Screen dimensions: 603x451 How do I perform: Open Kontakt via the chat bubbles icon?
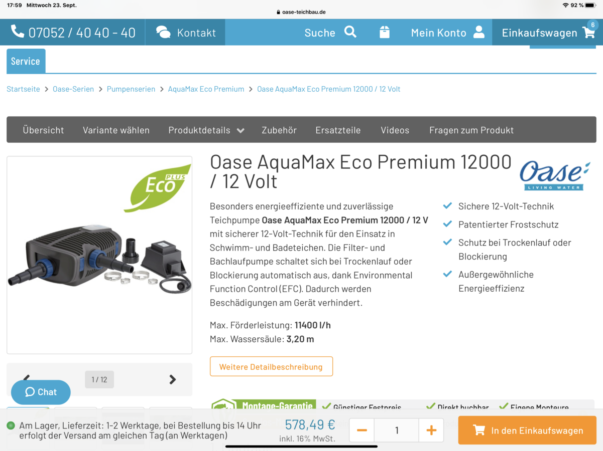click(x=163, y=33)
